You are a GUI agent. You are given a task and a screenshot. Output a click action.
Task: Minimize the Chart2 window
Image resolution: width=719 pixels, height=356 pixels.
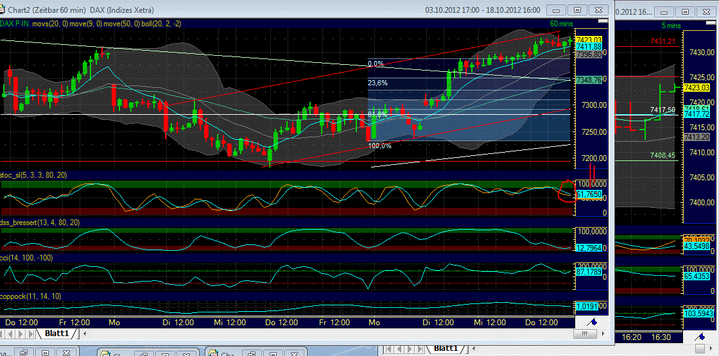coord(557,10)
